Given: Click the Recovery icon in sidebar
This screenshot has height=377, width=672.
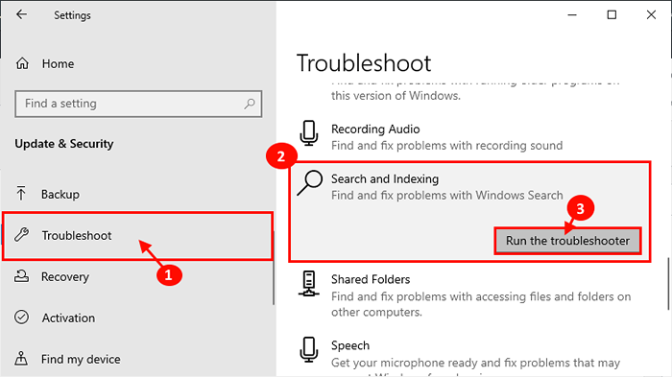Looking at the screenshot, I should coord(21,276).
